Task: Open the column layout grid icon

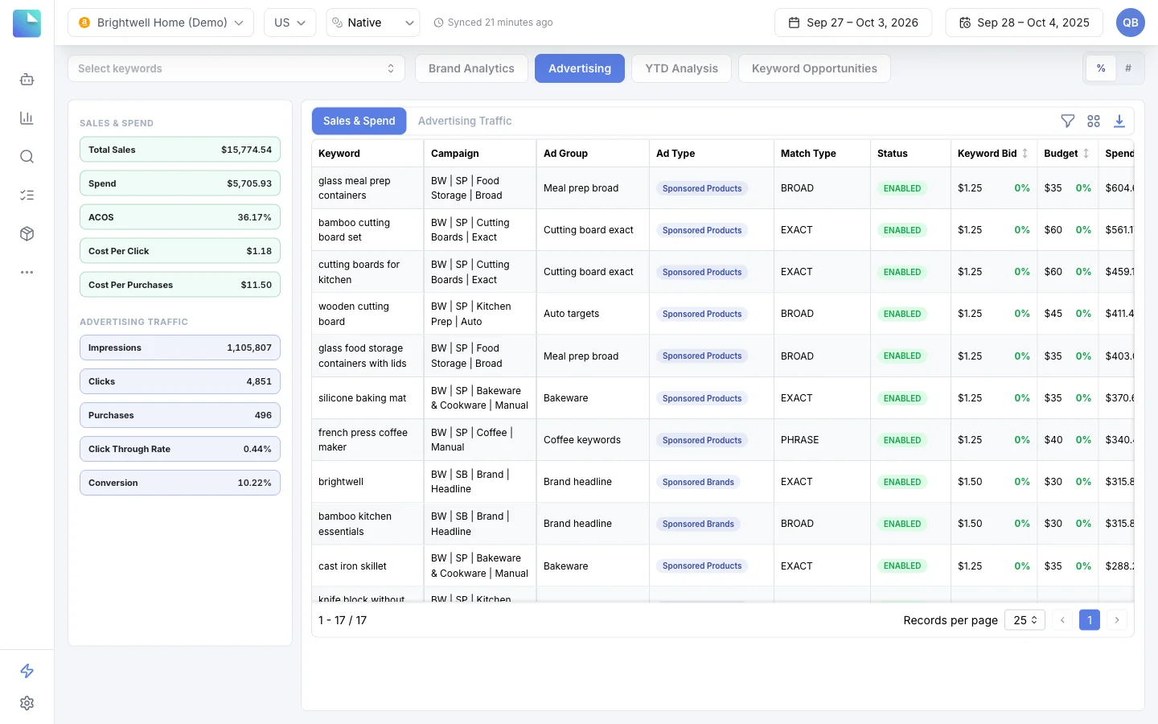Action: (1094, 121)
